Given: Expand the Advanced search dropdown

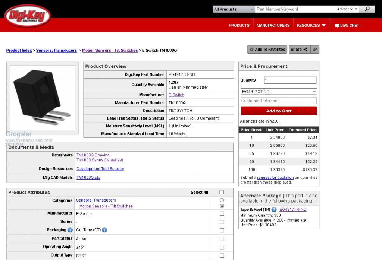Looking at the screenshot, I should pos(347,9).
